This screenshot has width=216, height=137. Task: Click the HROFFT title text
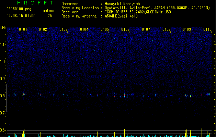tap(35, 3)
